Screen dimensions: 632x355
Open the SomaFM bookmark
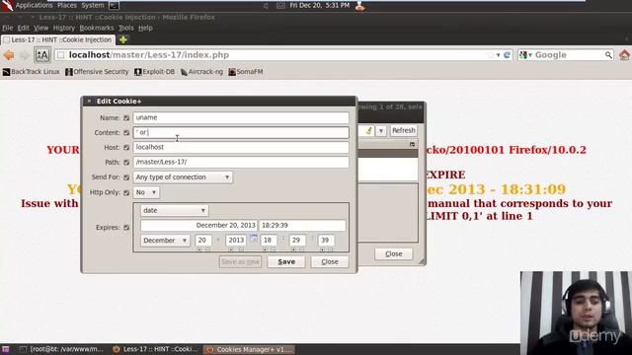pos(246,72)
